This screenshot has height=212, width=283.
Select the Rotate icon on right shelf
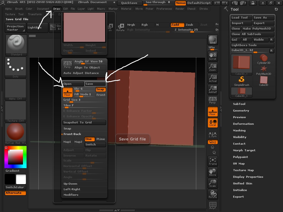tap(213, 194)
